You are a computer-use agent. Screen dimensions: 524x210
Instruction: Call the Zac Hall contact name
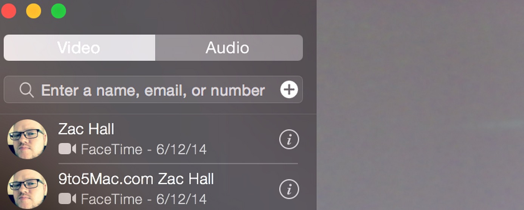86,129
